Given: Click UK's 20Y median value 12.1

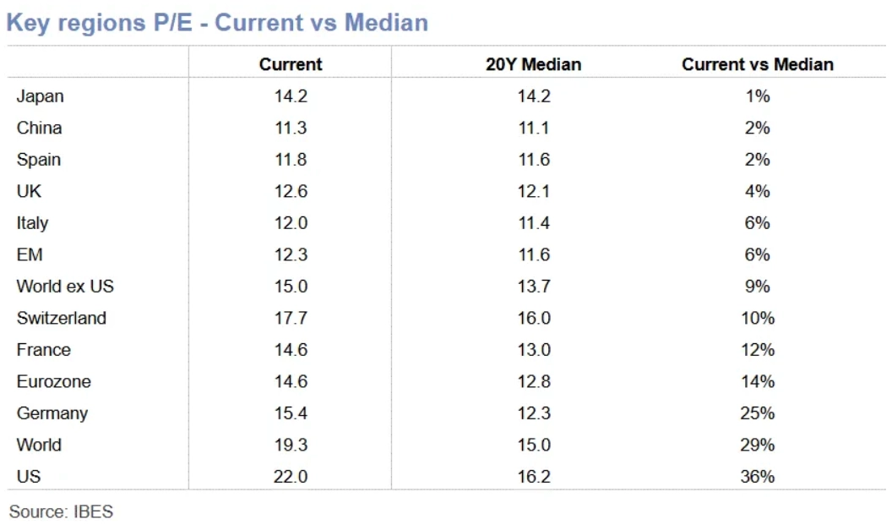Looking at the screenshot, I should point(534,191).
